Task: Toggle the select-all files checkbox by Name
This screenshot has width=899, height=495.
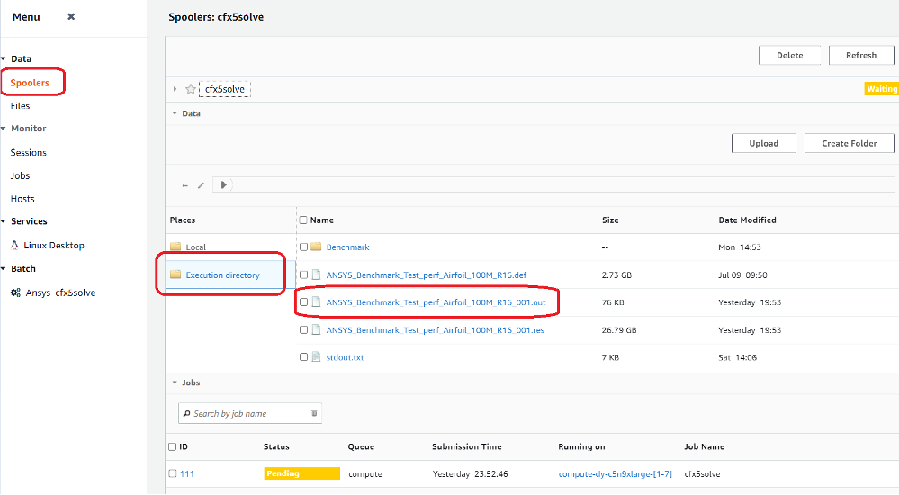Action: pos(303,220)
